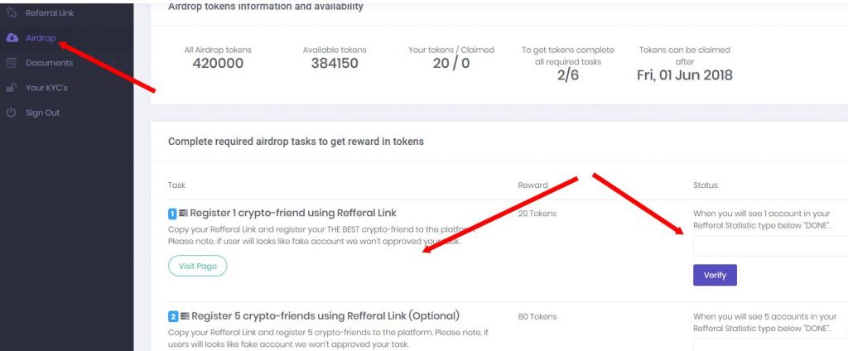Click the Sign Out power icon

coord(12,113)
